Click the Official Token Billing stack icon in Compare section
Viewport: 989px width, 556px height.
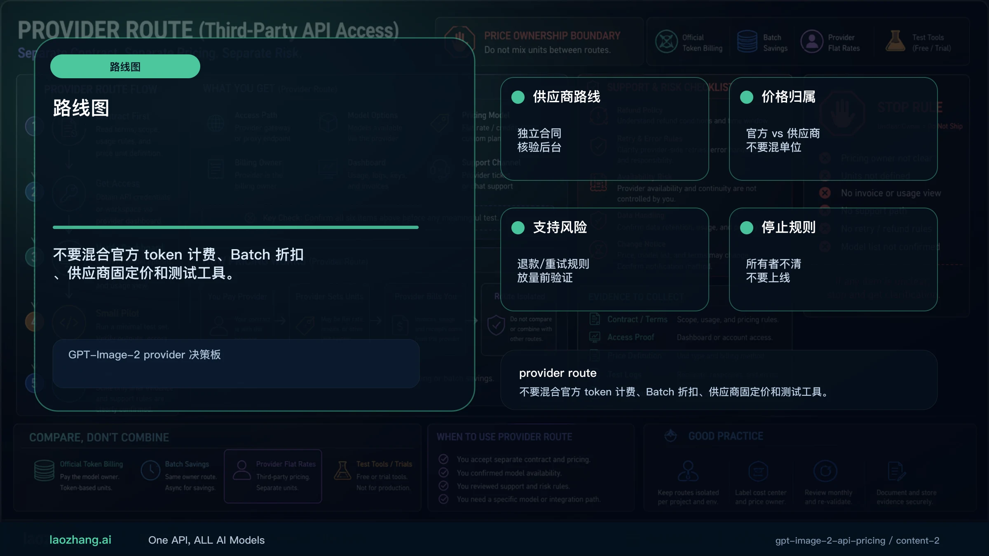point(44,470)
